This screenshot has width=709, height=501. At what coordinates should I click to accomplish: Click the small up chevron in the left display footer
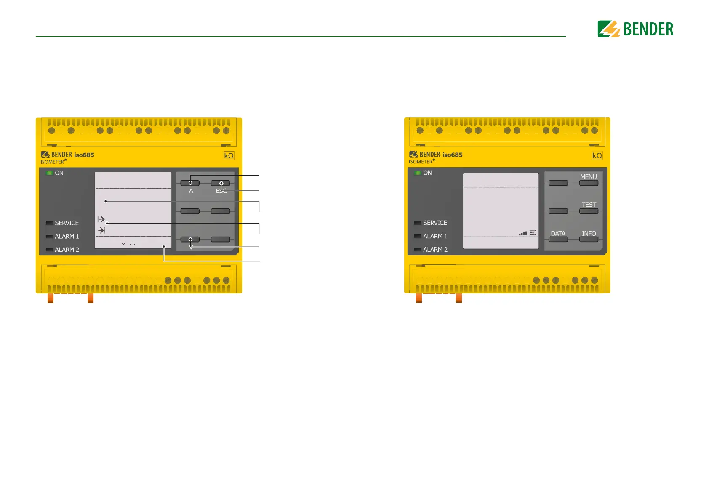tap(132, 243)
